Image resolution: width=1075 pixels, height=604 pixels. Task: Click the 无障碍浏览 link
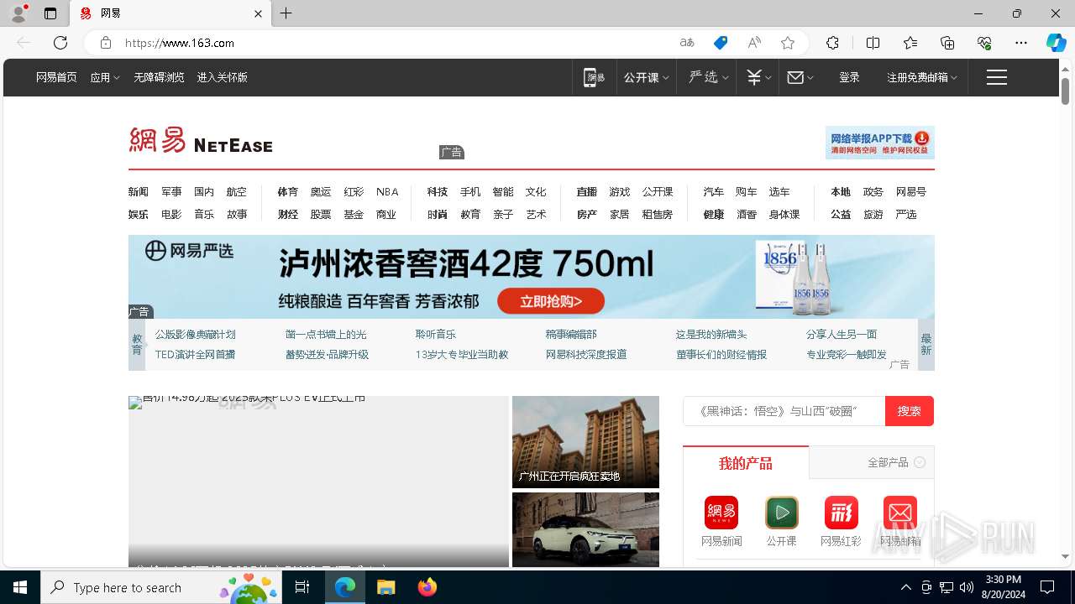pos(159,77)
